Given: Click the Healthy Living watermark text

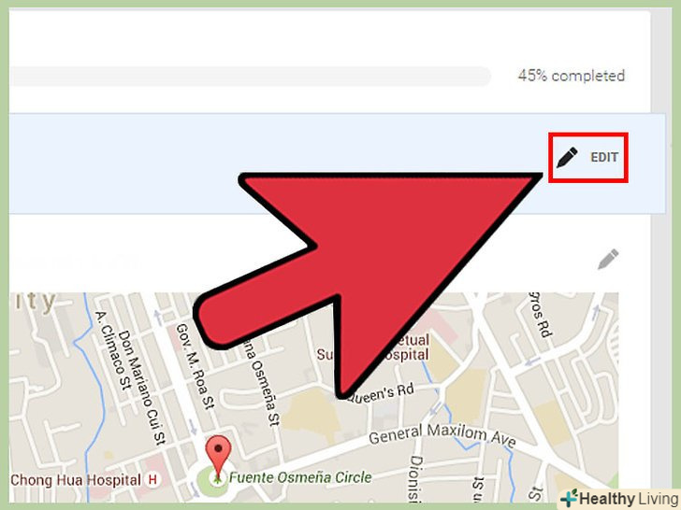Looking at the screenshot, I should [x=629, y=498].
